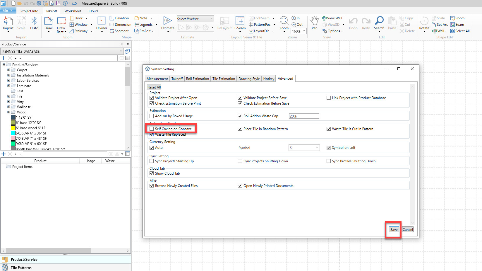Select the cyan 6X36LVP color swatch
The image size is (482, 271).
[x=13, y=133]
